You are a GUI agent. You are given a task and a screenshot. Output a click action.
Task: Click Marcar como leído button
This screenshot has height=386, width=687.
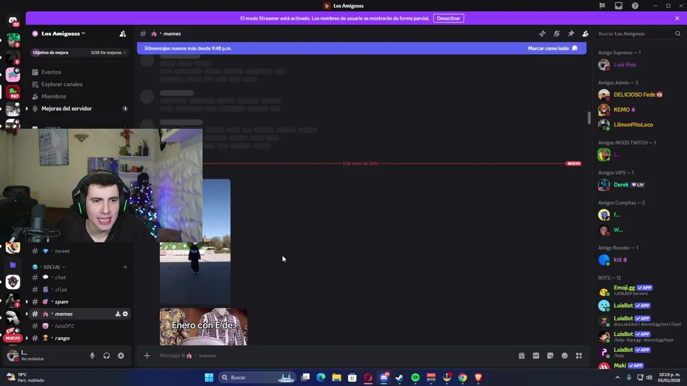pyautogui.click(x=552, y=48)
